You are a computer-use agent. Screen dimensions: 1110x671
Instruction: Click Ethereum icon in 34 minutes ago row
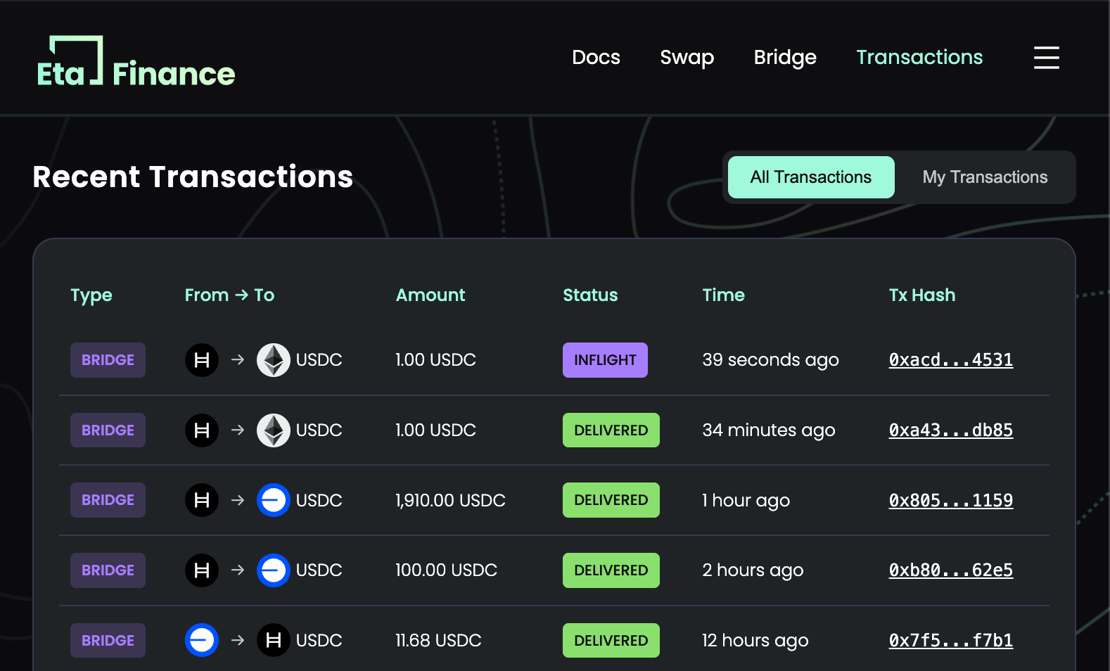click(x=273, y=430)
